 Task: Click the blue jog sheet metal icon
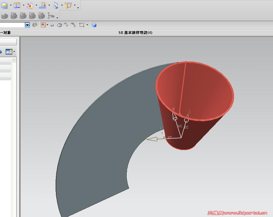point(56,5)
